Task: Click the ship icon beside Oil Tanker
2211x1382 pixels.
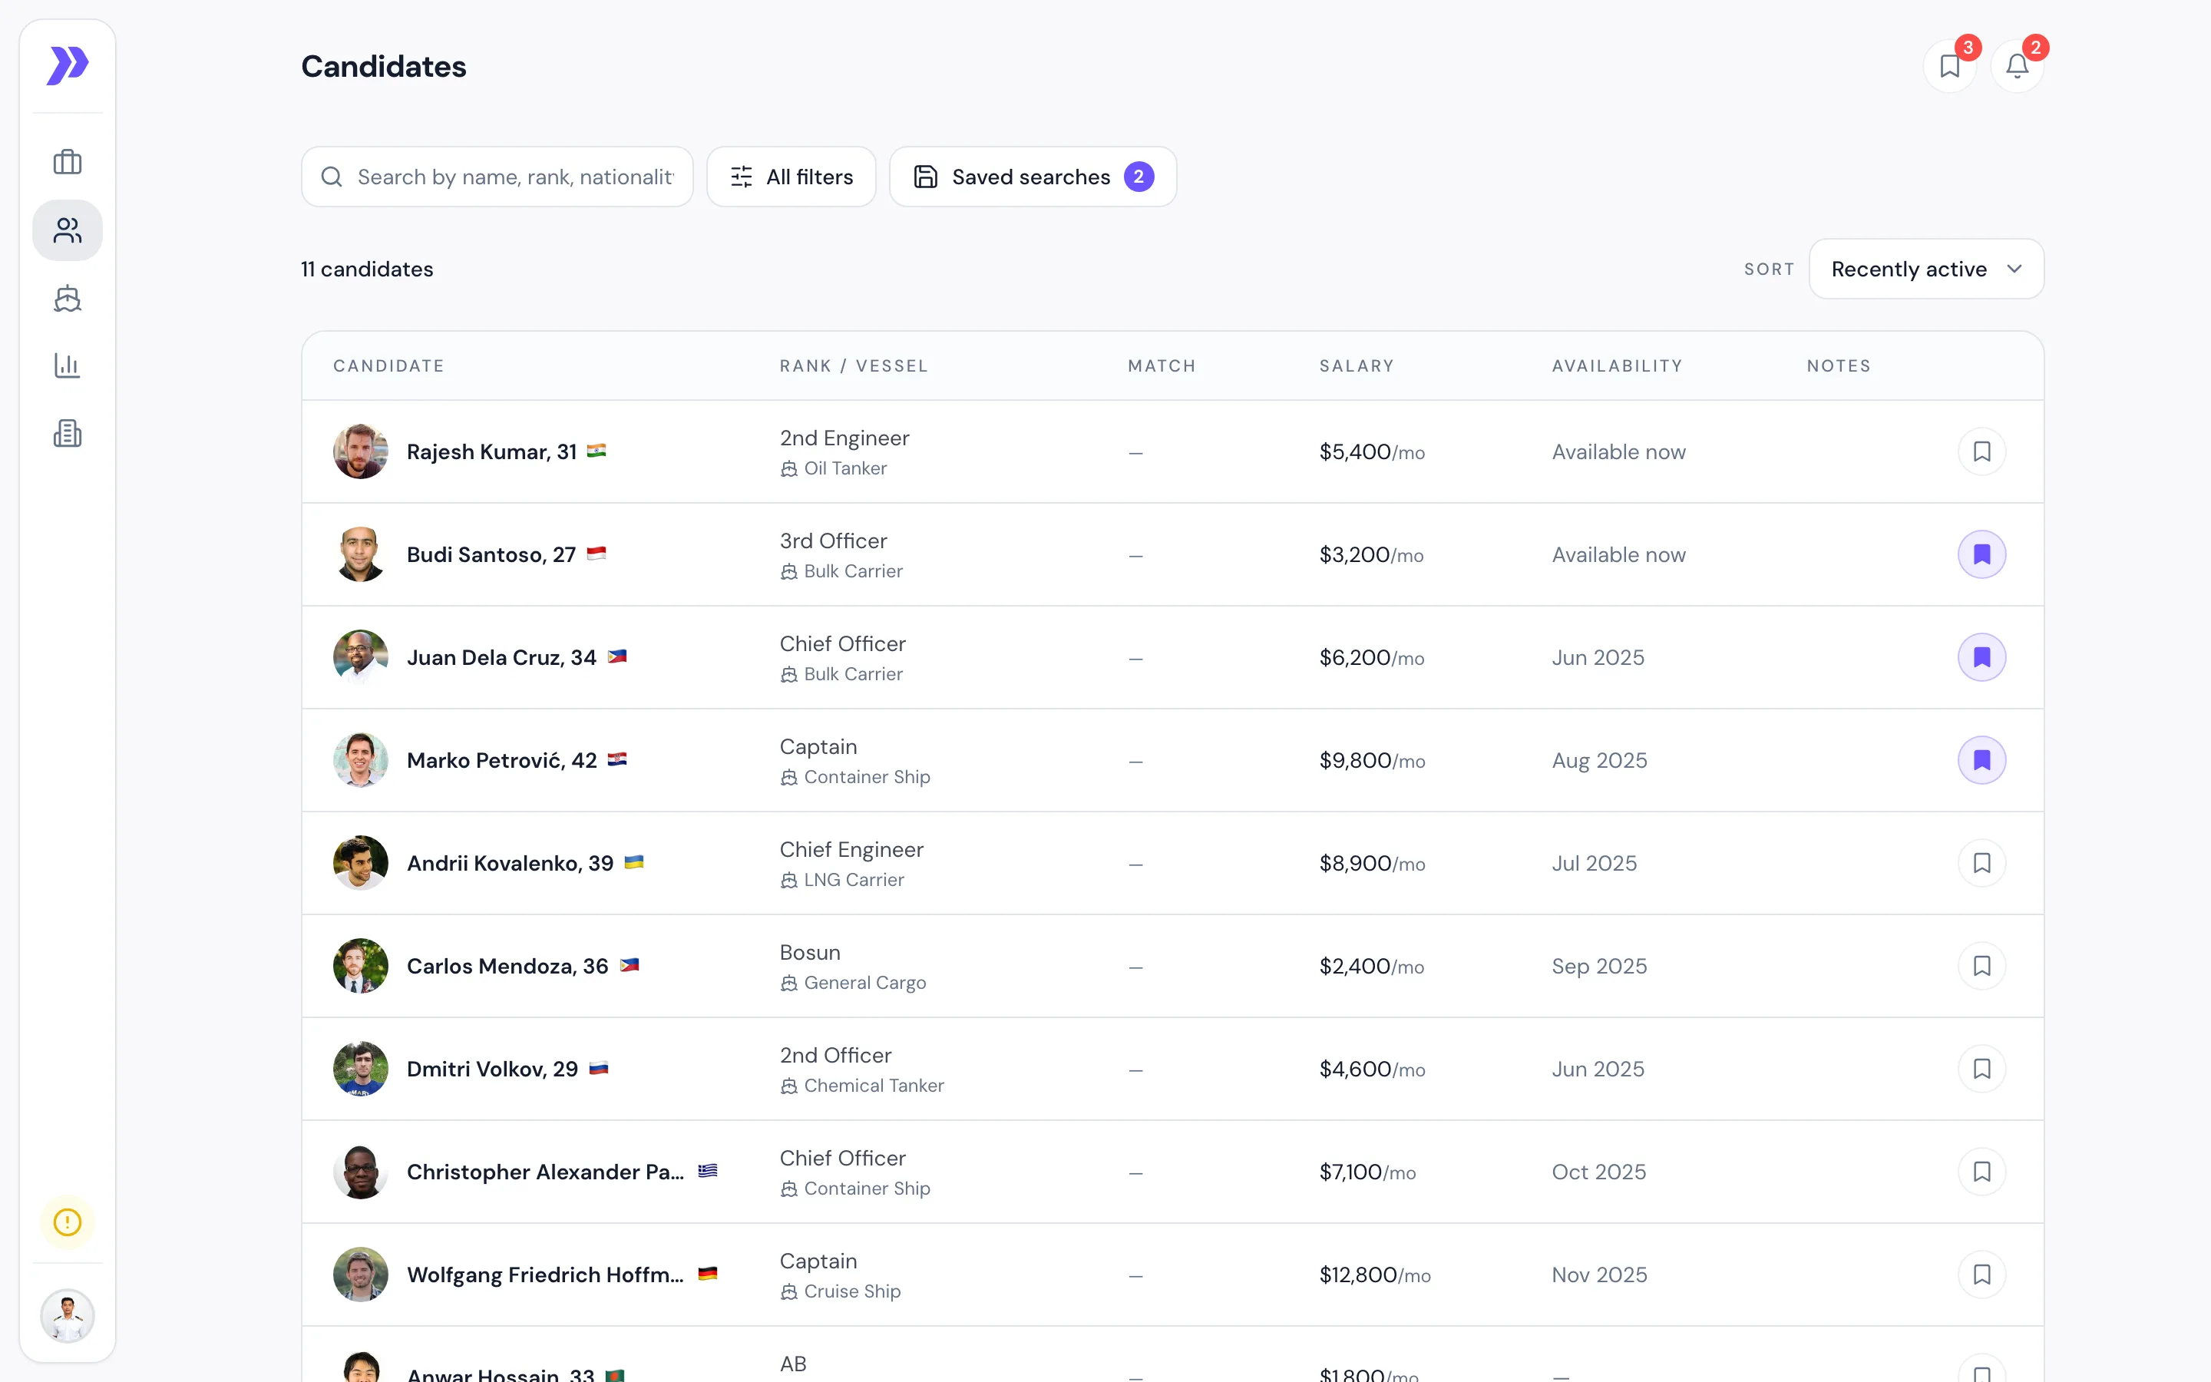Action: coord(789,469)
